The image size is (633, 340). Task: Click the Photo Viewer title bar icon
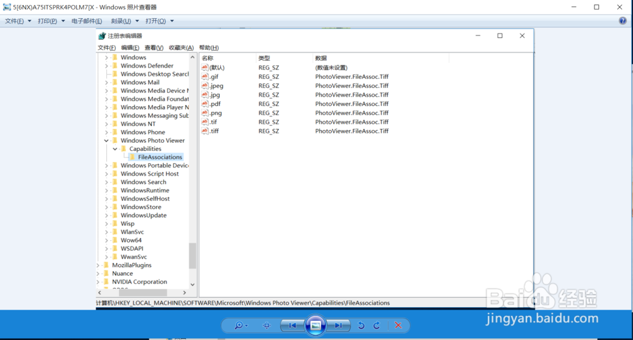7,7
